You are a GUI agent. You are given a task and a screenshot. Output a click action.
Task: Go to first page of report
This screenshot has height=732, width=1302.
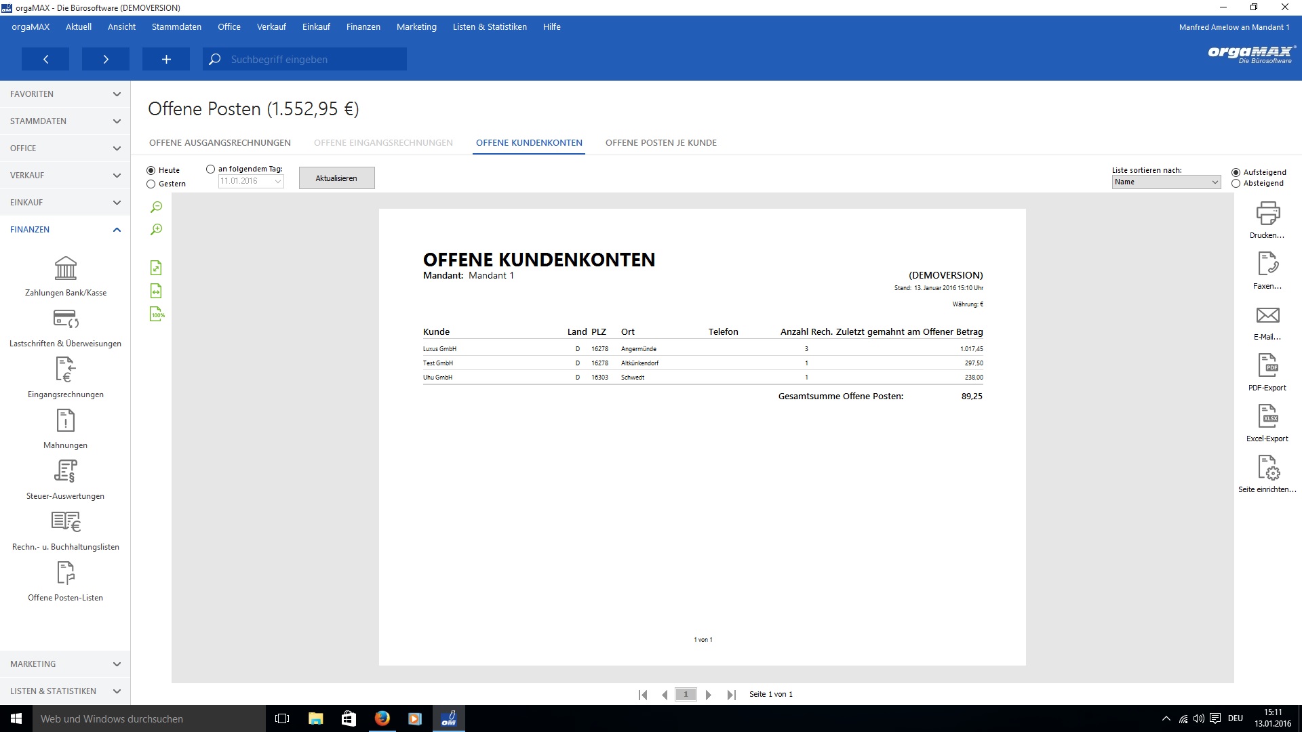click(643, 695)
